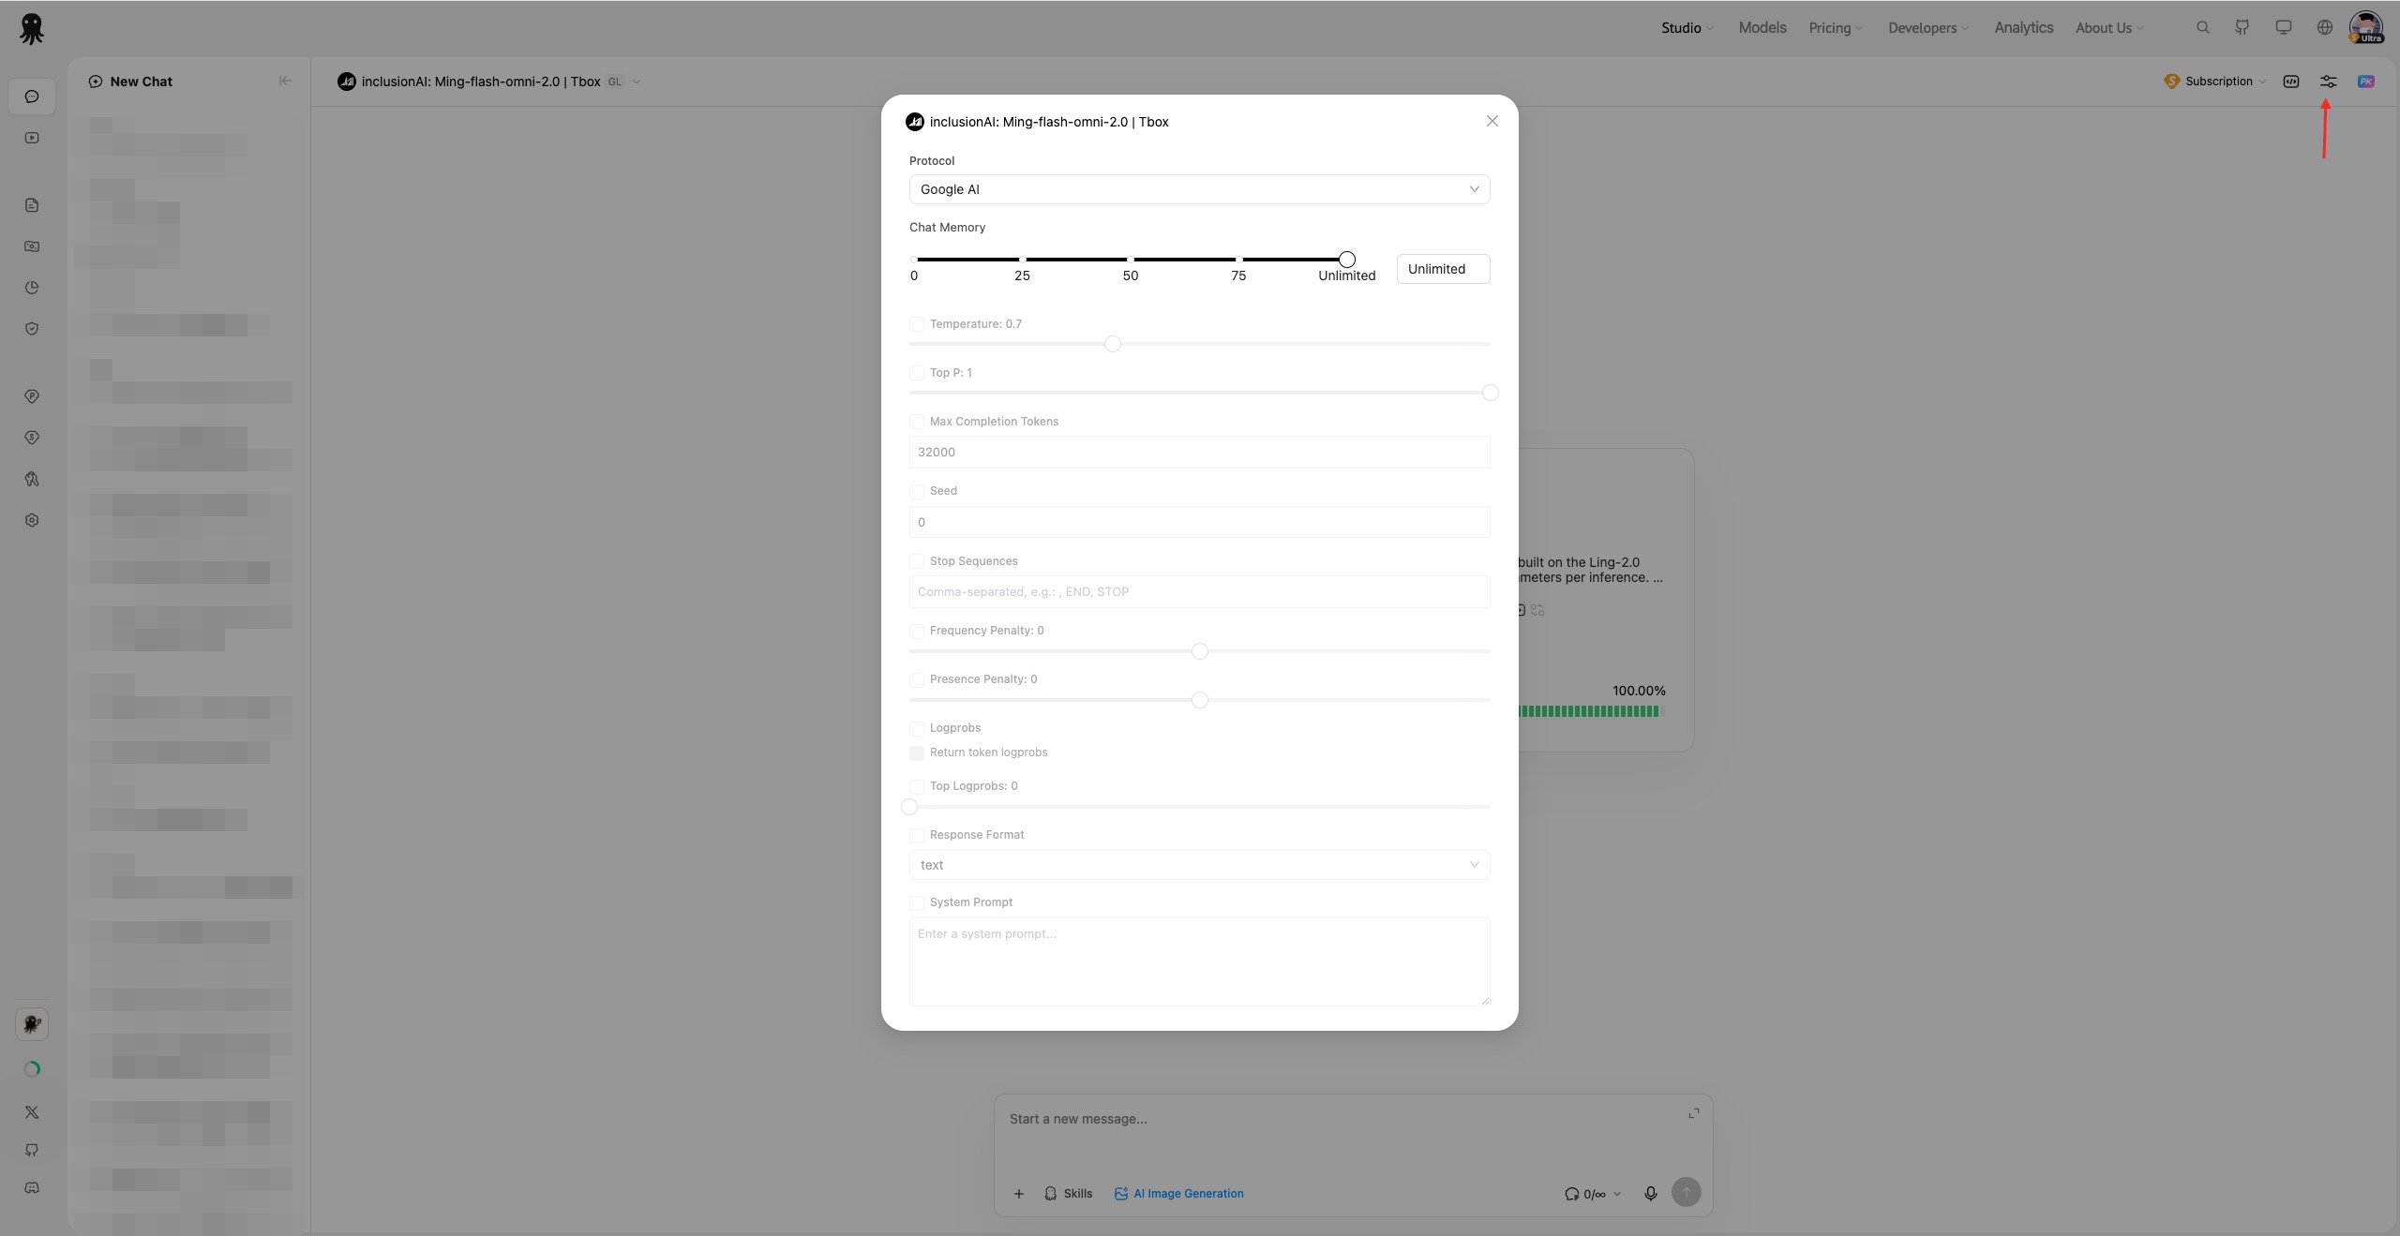Image resolution: width=2400 pixels, height=1236 pixels.
Task: Expand the message input with the expand icon
Action: point(1694,1113)
